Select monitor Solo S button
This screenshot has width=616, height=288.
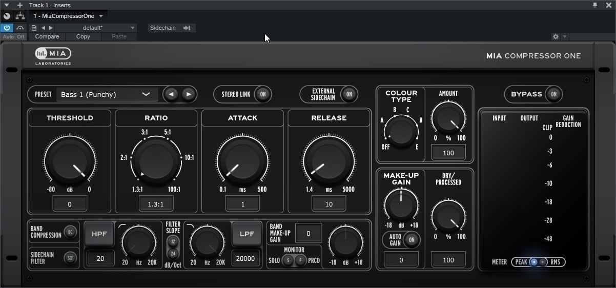(x=288, y=260)
